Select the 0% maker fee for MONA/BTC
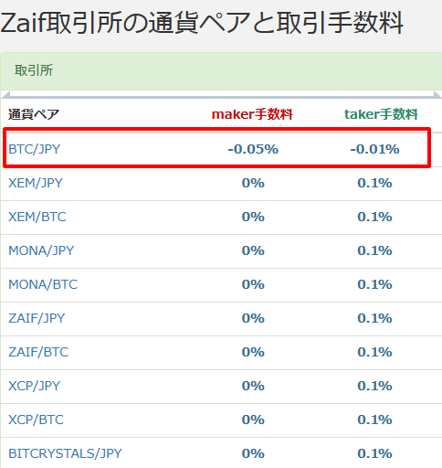The width and height of the screenshot is (442, 468). (253, 284)
